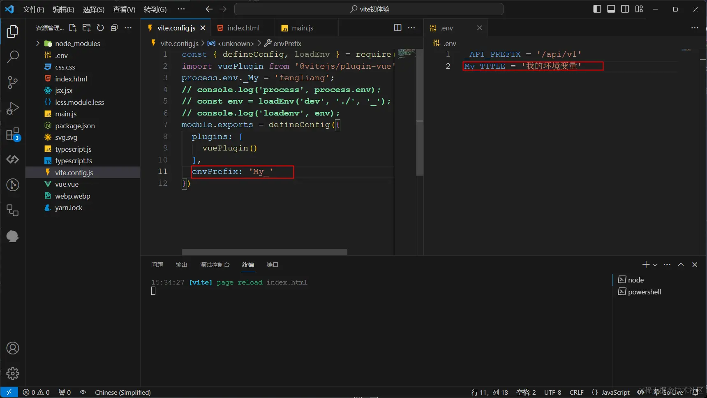Click the vite.config.js breadcrumb item
The image size is (707, 398).
point(175,44)
